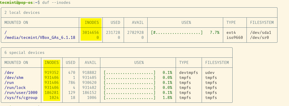Screen dimensions: 289x106
Task: Click /dev/sda1 filesystem name
Action: pos(261,32)
